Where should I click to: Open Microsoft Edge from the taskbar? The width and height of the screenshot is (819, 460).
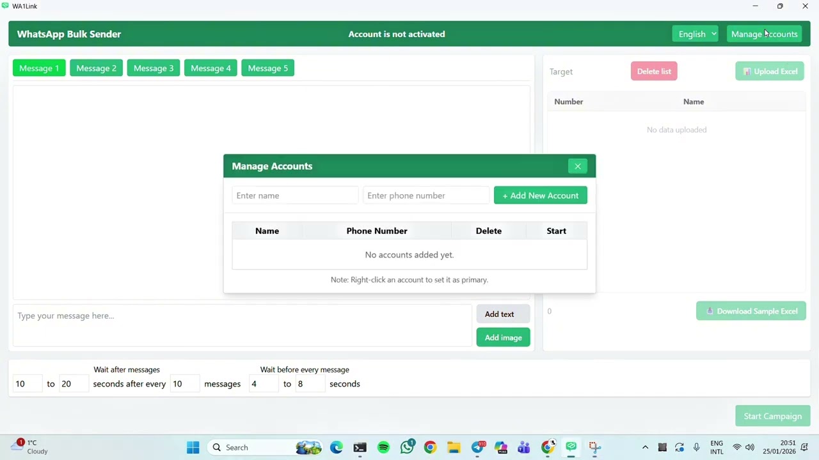pos(336,447)
